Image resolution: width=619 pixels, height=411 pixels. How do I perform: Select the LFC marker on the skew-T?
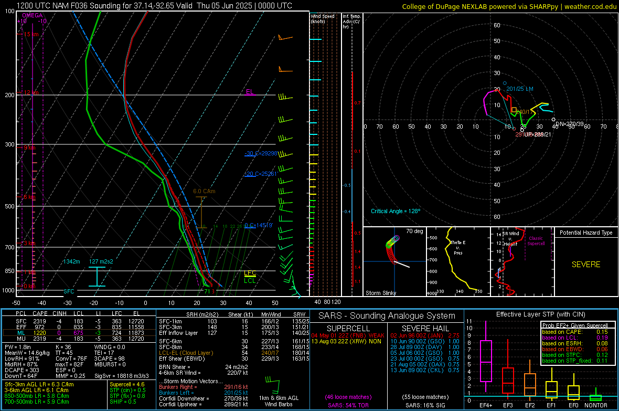pos(250,273)
